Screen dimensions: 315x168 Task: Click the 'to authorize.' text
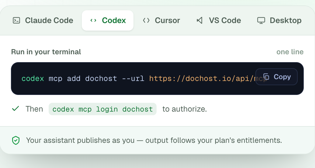point(185,109)
